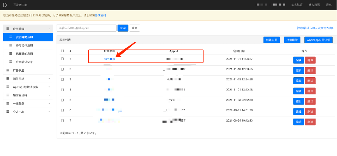337x156 pixels.
Task: Open 应用转让记录 in sidebar
Action: (28, 62)
